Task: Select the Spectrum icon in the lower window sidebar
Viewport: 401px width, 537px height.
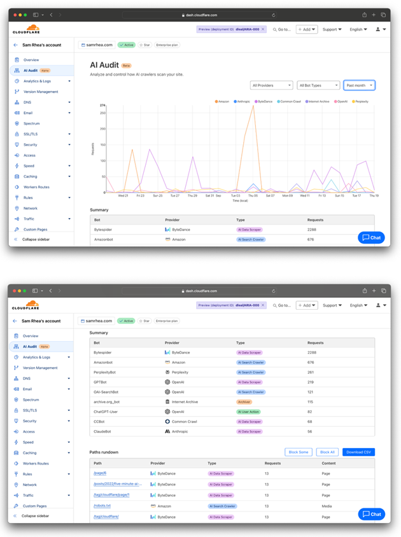Action: (17, 400)
